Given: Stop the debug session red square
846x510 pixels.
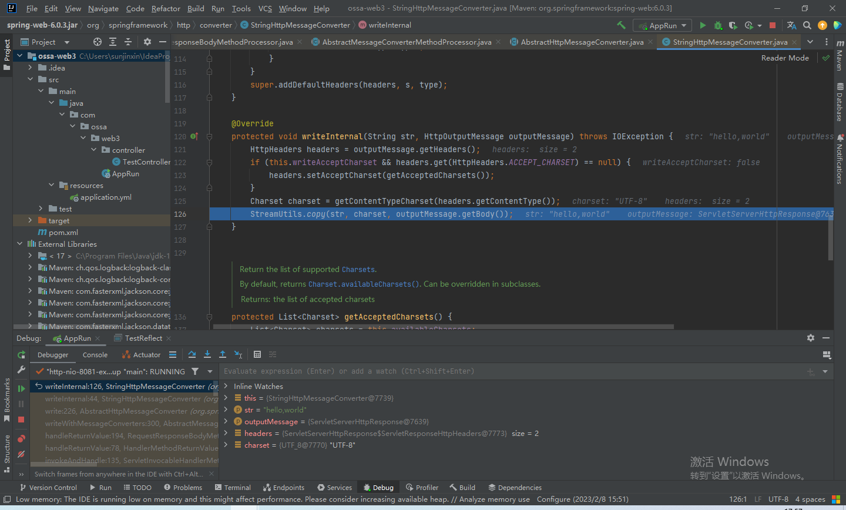Looking at the screenshot, I should pyautogui.click(x=21, y=420).
